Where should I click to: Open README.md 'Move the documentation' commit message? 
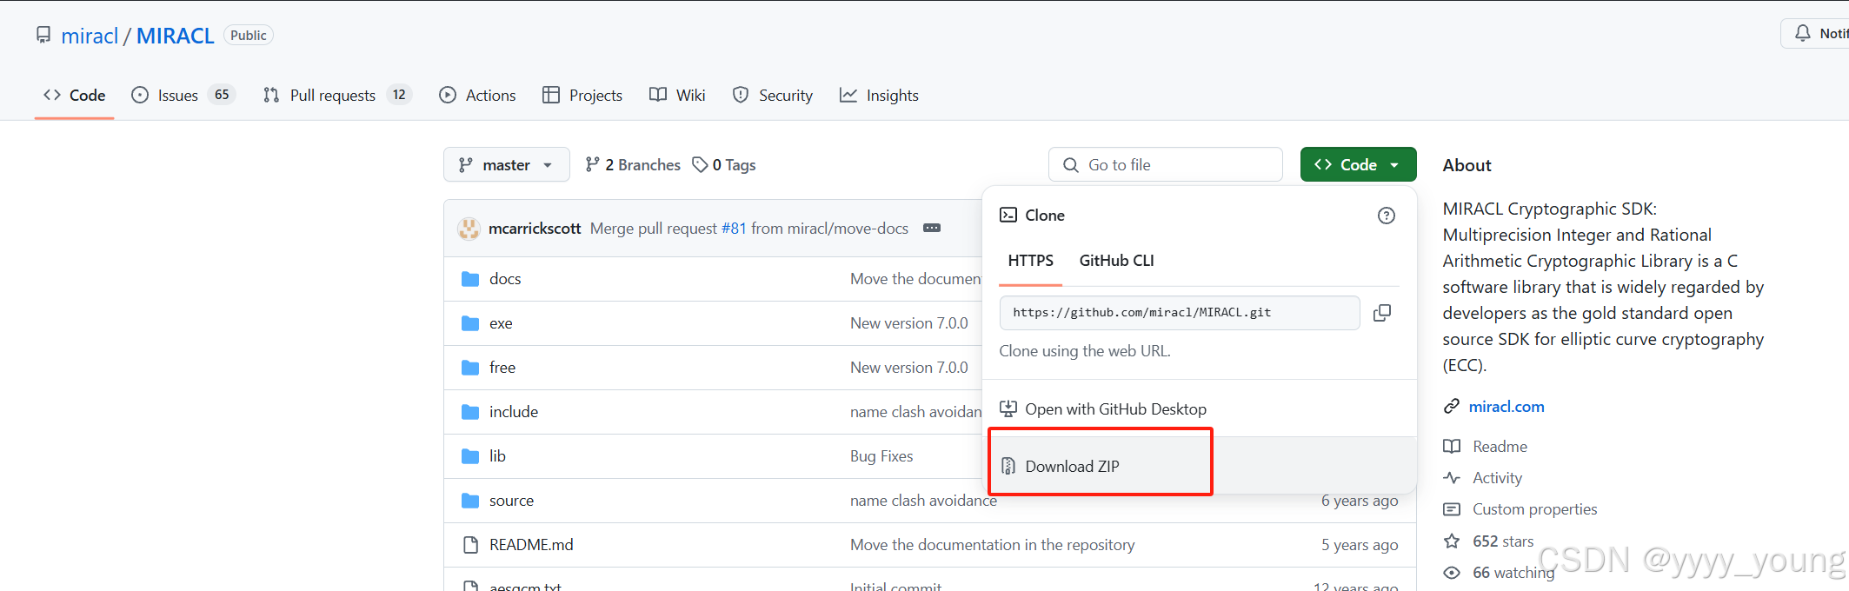click(x=992, y=544)
